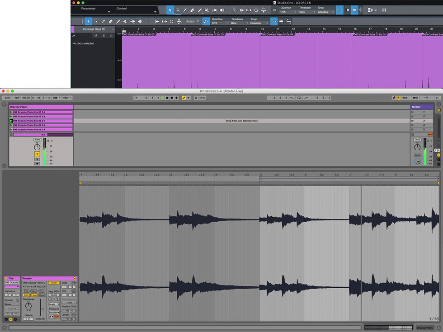Image resolution: width=443 pixels, height=332 pixels.
Task: Adjust the Transpose knob in Sample panel
Action: pos(28,306)
